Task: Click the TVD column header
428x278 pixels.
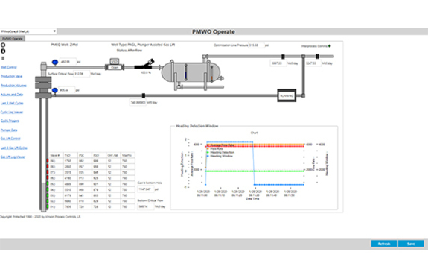Action: pos(71,155)
